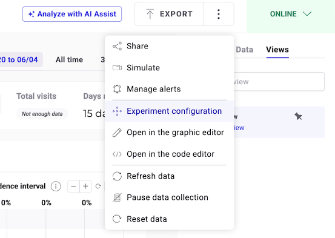335x238 pixels.
Task: Switch to the Data tab
Action: (x=244, y=50)
